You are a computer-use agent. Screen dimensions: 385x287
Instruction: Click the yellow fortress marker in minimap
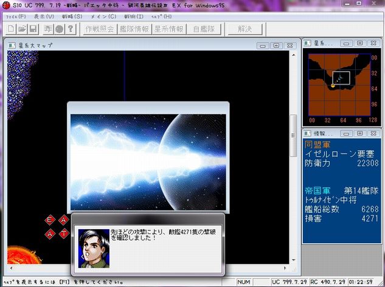coord(333,86)
